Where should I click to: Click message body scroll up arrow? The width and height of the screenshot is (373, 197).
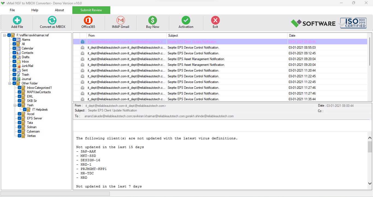[x=370, y=138]
